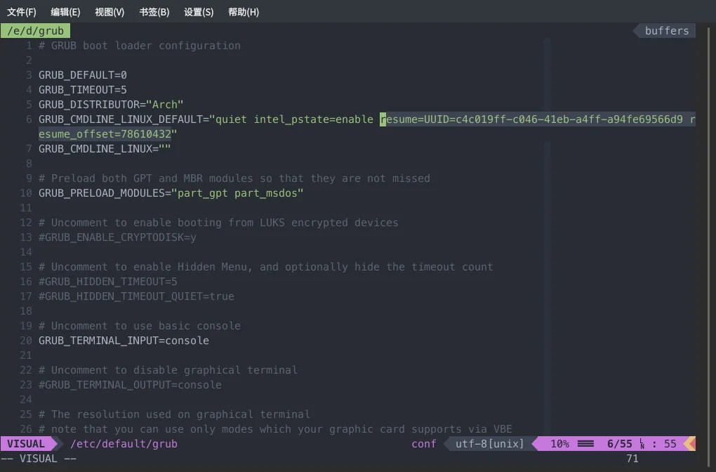Open the 视图(V) menu
The width and height of the screenshot is (716, 472).
pos(109,12)
